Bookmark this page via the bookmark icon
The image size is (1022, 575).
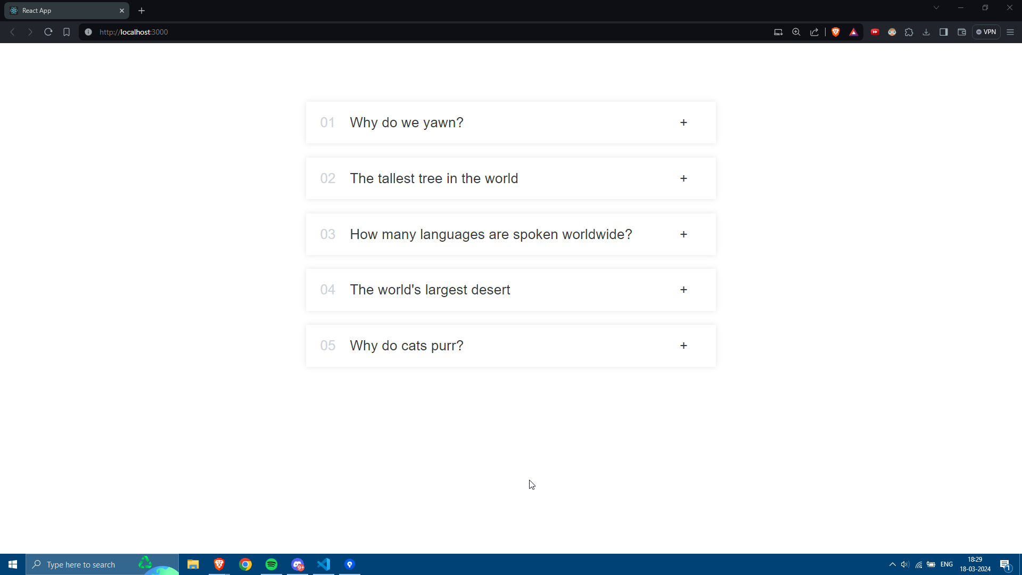pos(67,32)
